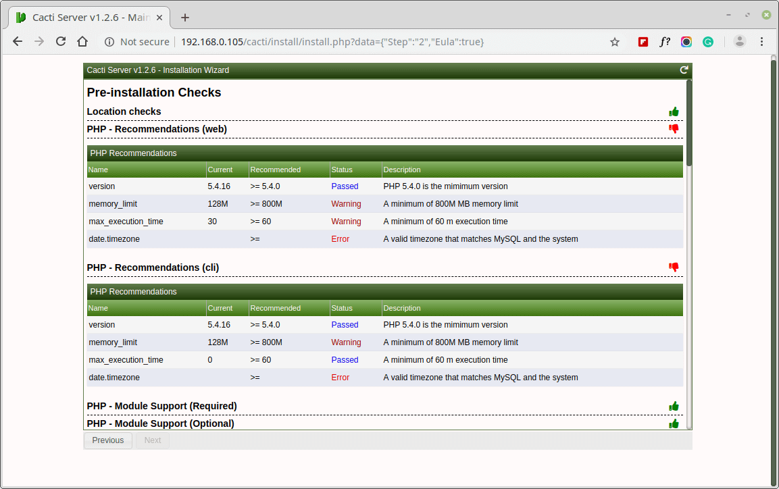779x489 pixels.
Task: Bookmark this page with the star icon
Action: 615,42
